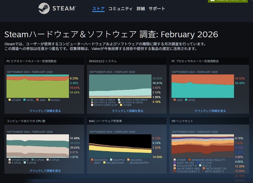253x183 pixels.
Task: Click the DX10/11/12 systems area chart
Action: [120, 86]
